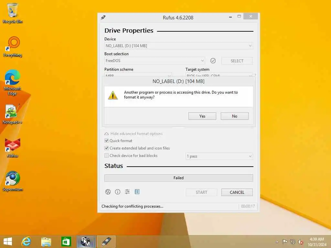Launch Supermium desktop shortcut
331x248 pixels.
click(13, 181)
